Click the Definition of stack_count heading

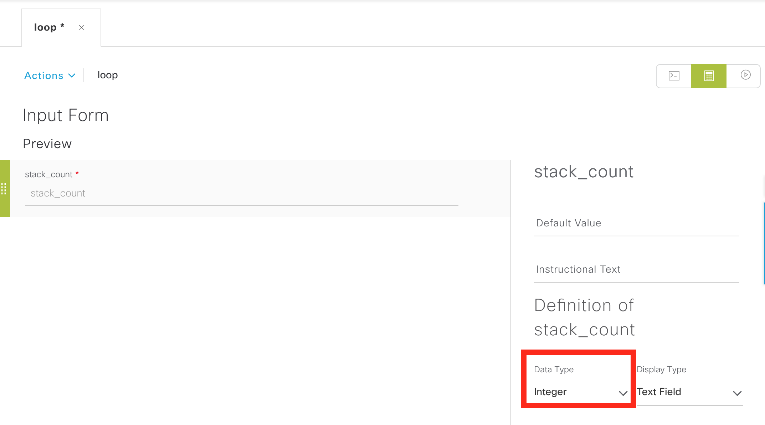pos(584,317)
